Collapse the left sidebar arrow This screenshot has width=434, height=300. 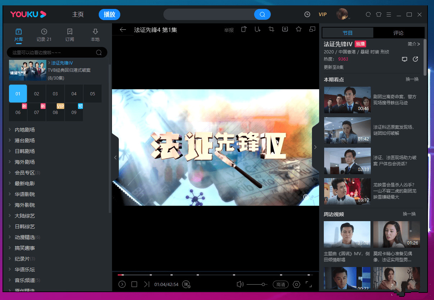115,157
